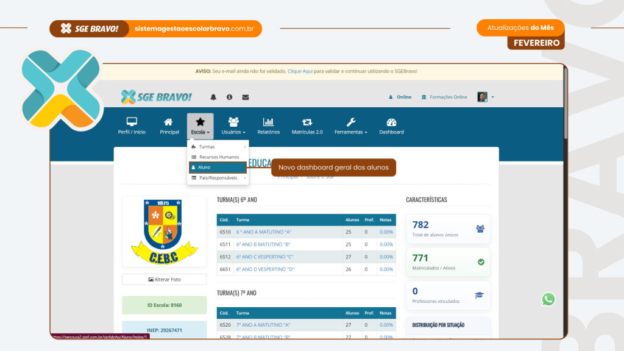Expand the Usuários dropdown menu
This screenshot has width=624, height=351.
point(233,126)
